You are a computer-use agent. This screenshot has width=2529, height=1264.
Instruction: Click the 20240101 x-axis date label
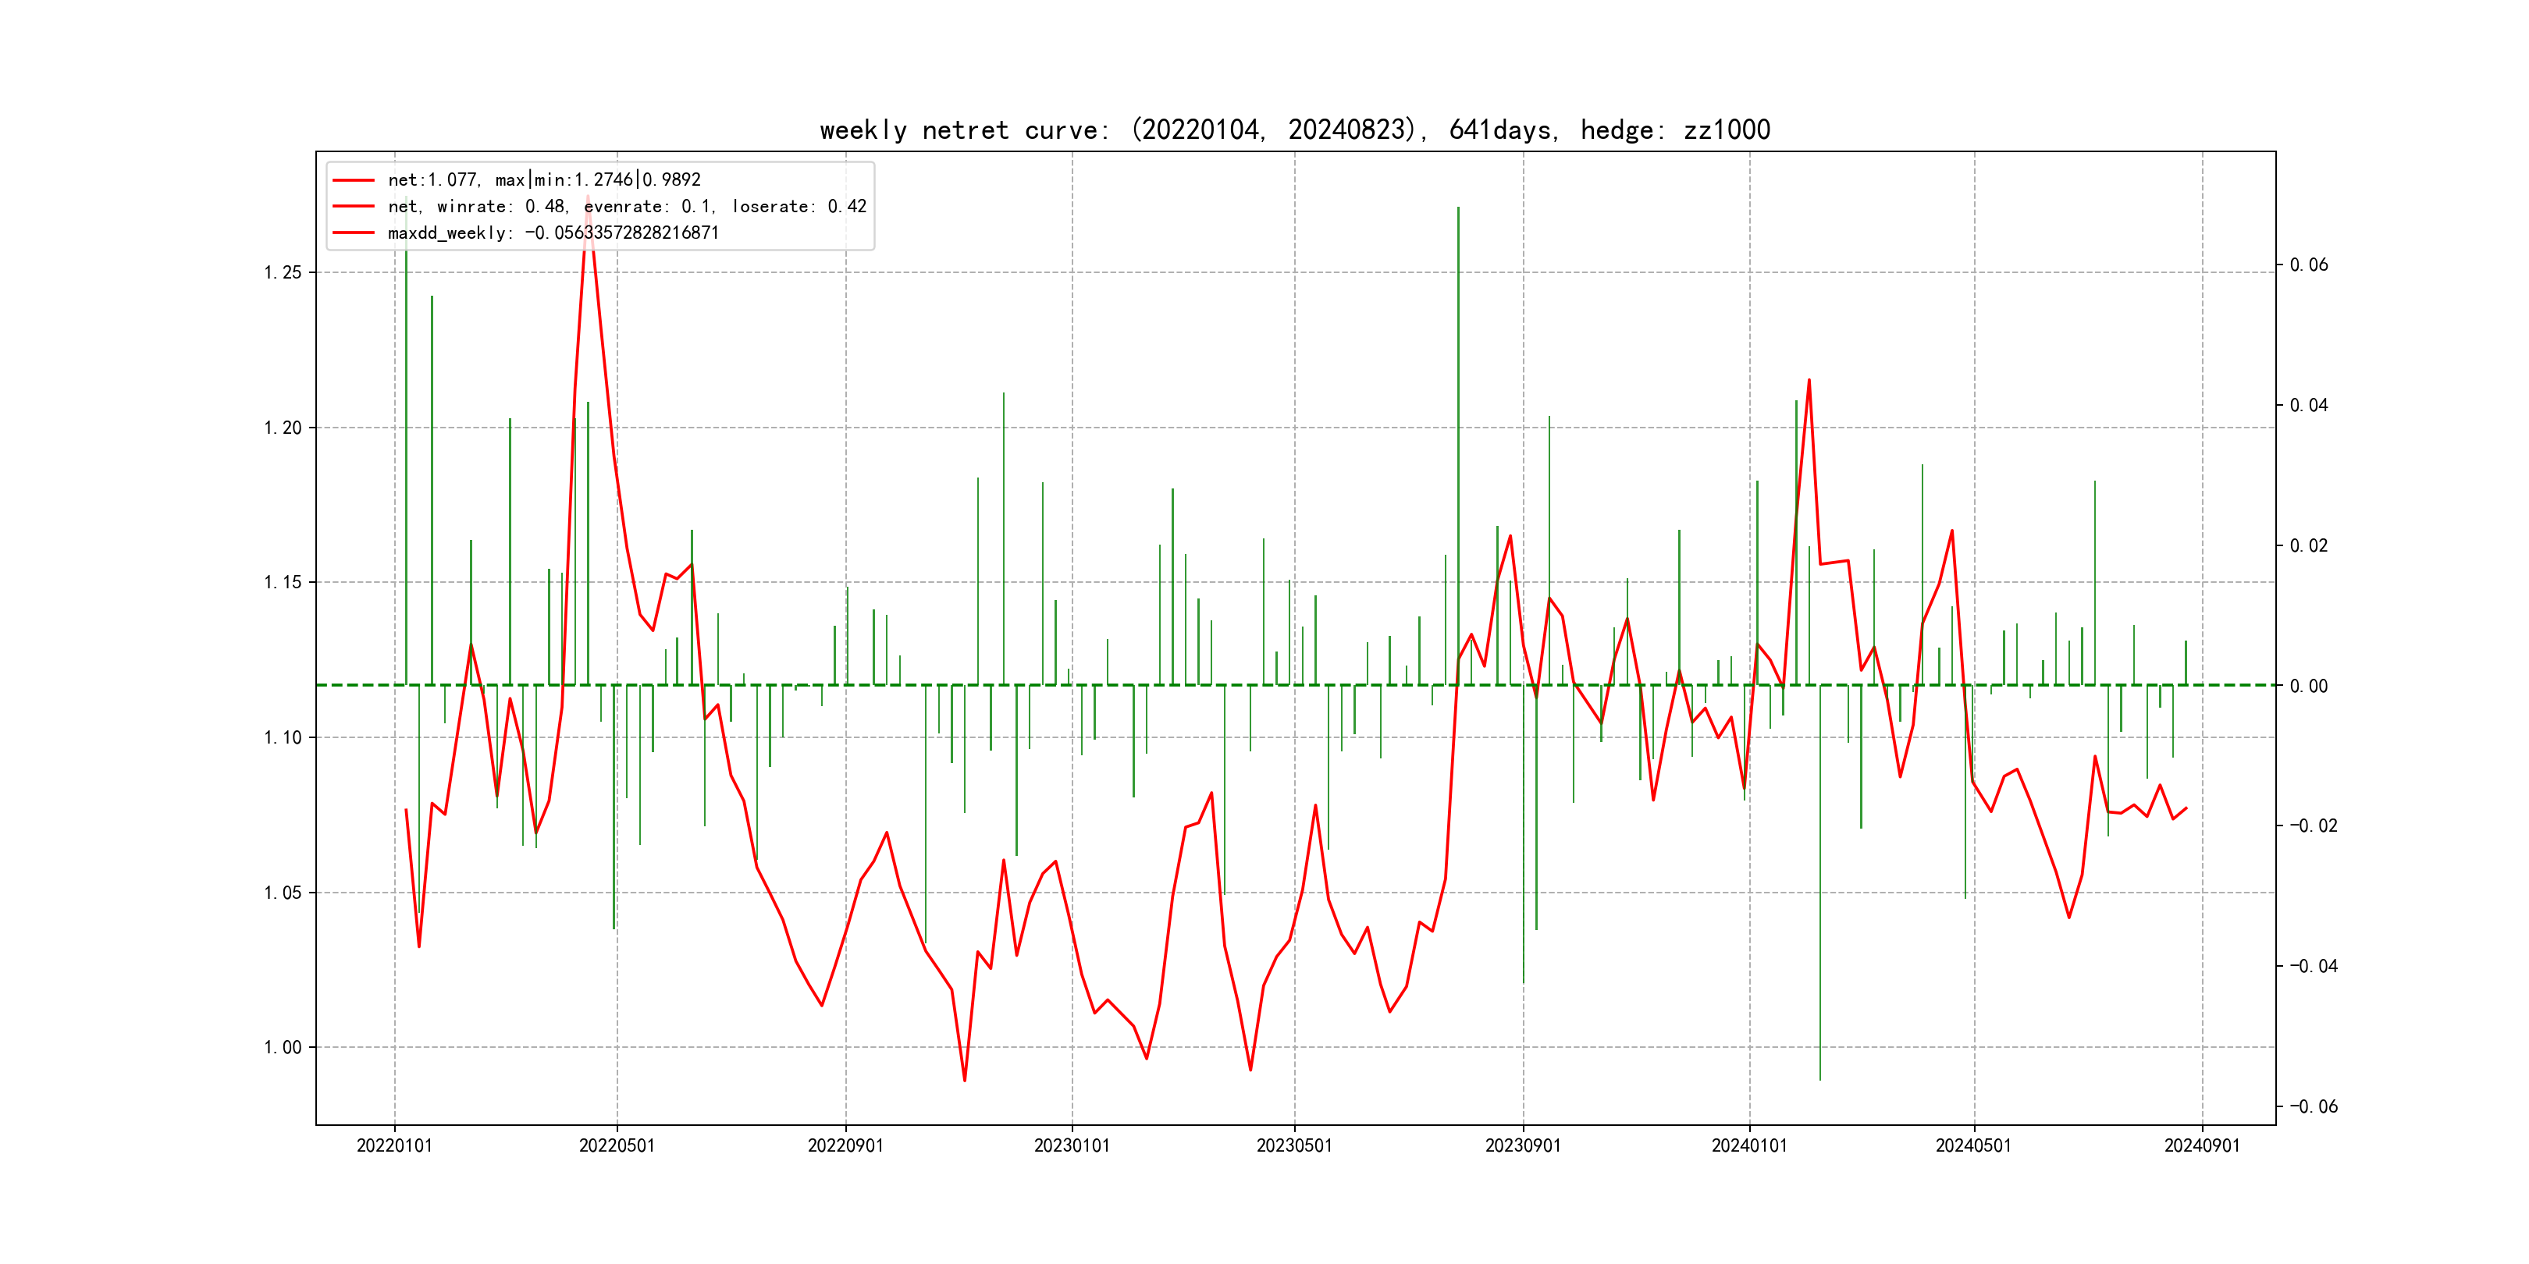1749,1146
